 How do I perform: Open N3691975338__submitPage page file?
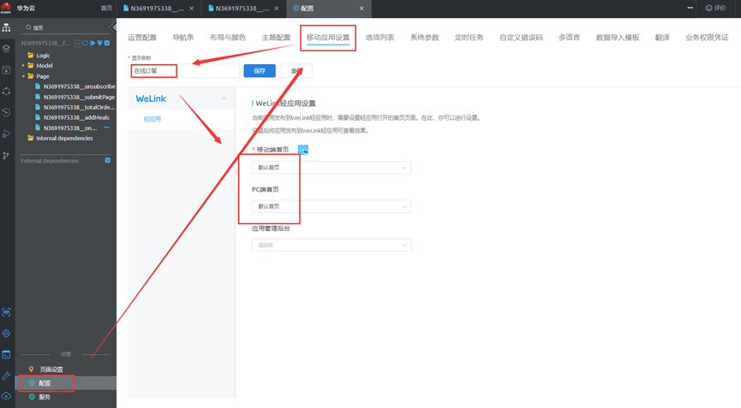tap(79, 97)
